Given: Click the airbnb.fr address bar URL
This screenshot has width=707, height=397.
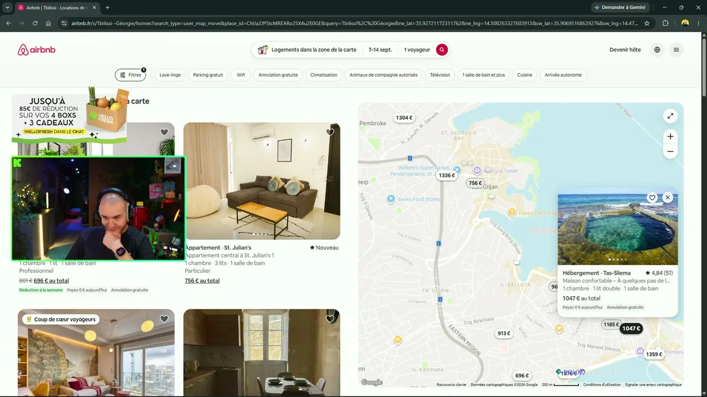Looking at the screenshot, I should pos(355,23).
